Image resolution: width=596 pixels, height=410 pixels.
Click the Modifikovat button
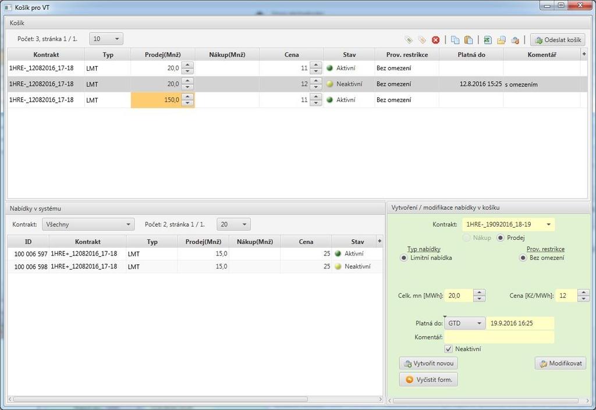click(x=560, y=364)
